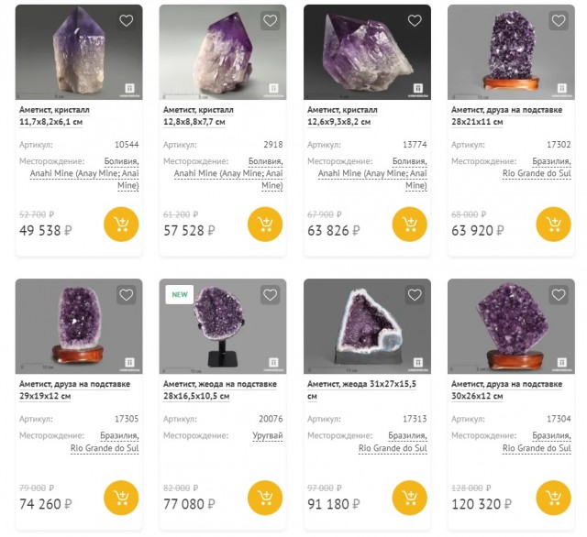Open the 'Аметист, кристалл 11,7x8,2x6,1 см' product link
The height and width of the screenshot is (537, 587).
click(56, 115)
